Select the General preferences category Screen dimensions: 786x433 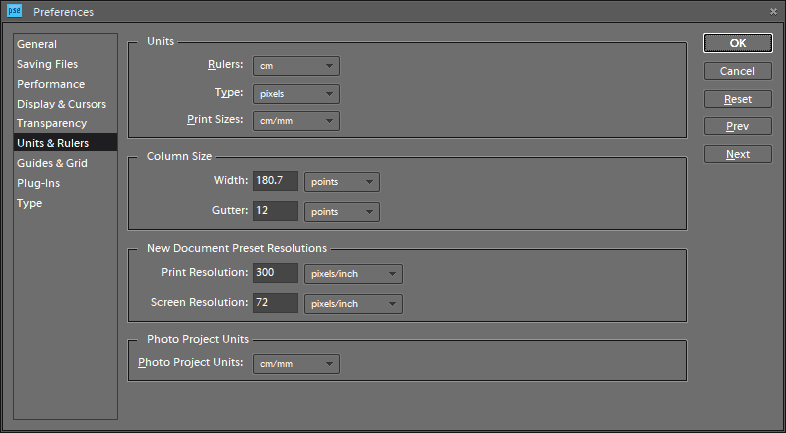coord(37,44)
